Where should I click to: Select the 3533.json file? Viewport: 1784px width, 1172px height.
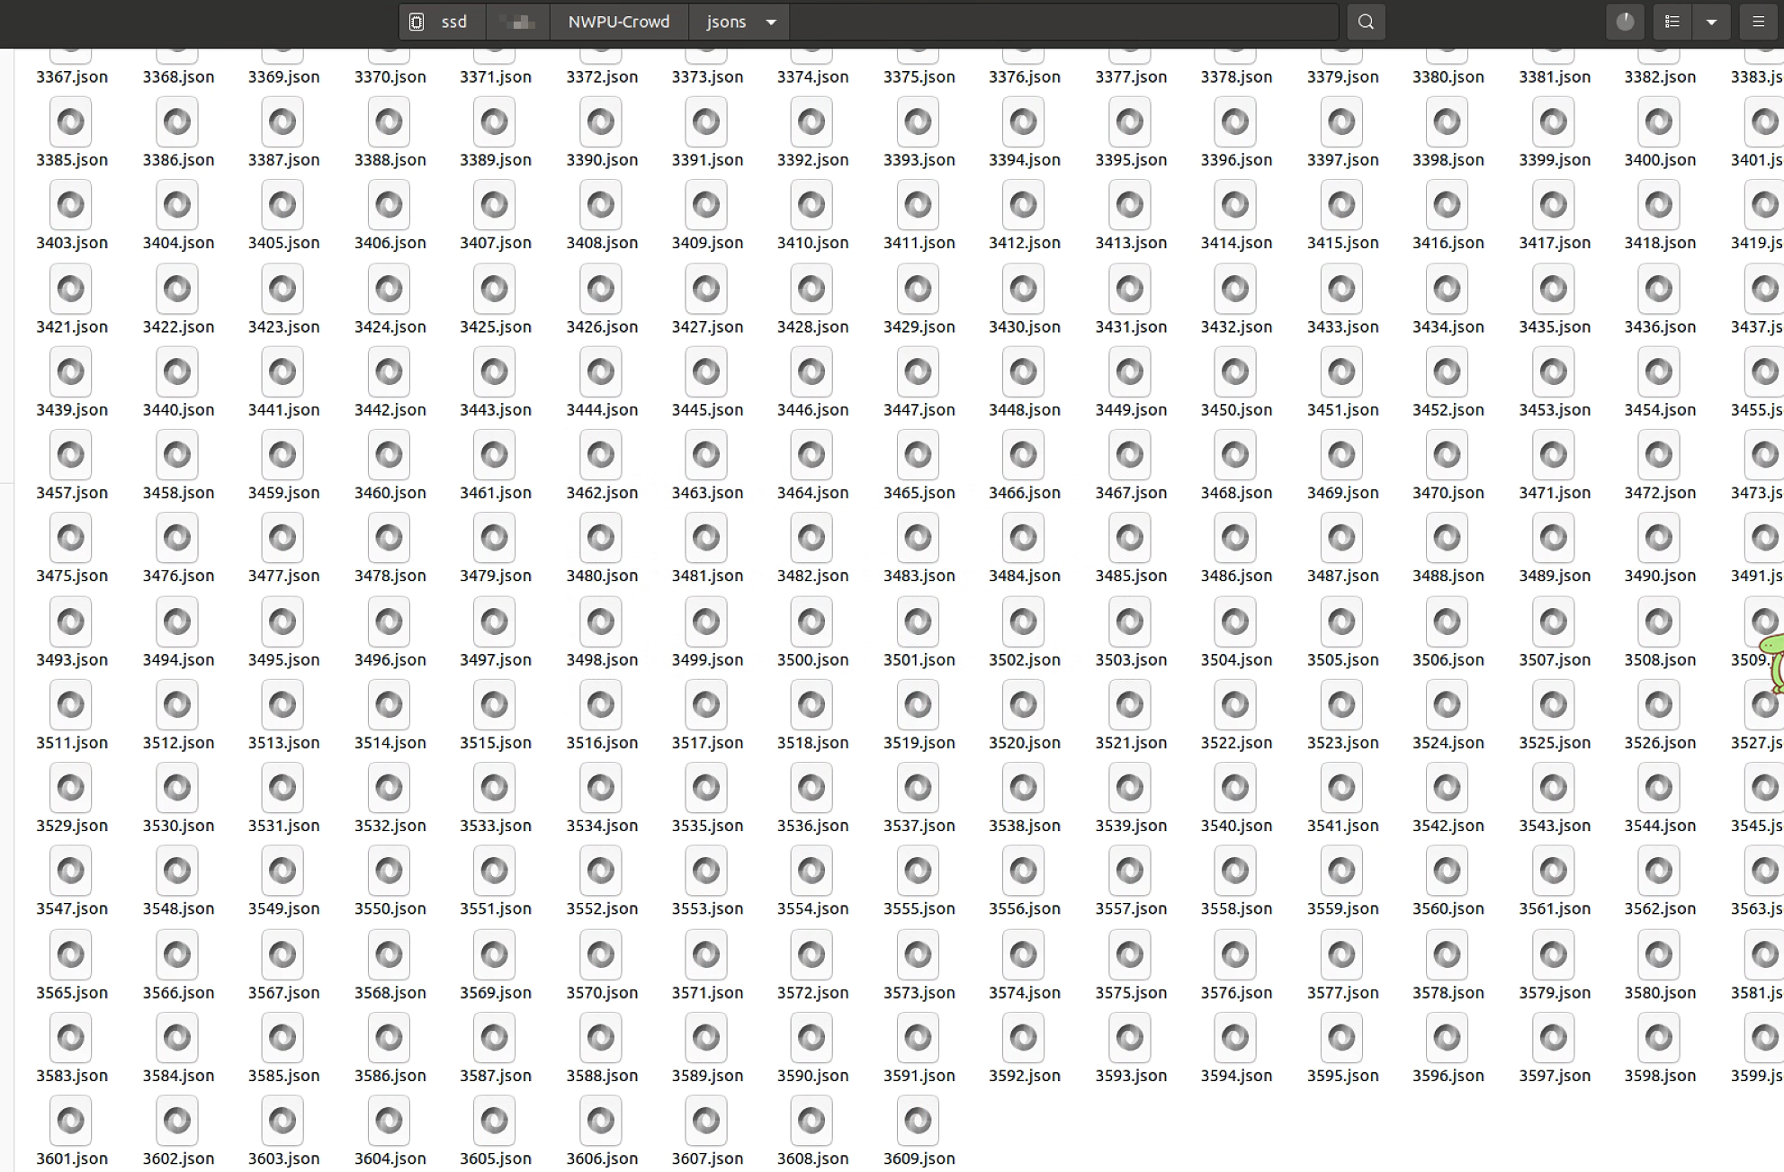tap(495, 788)
